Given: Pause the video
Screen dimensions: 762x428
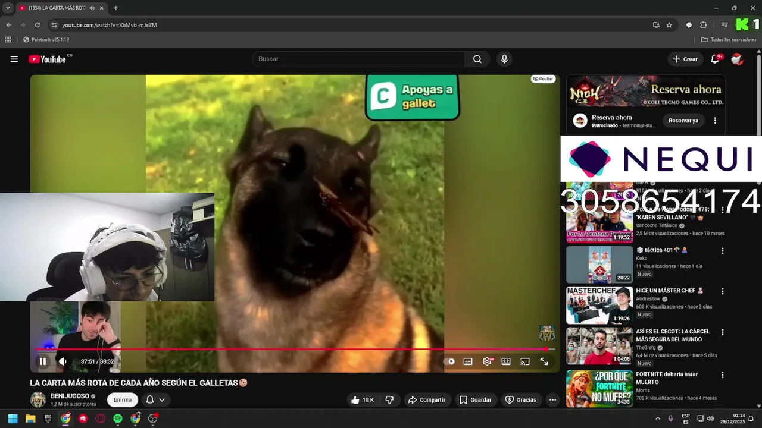Looking at the screenshot, I should pos(43,361).
